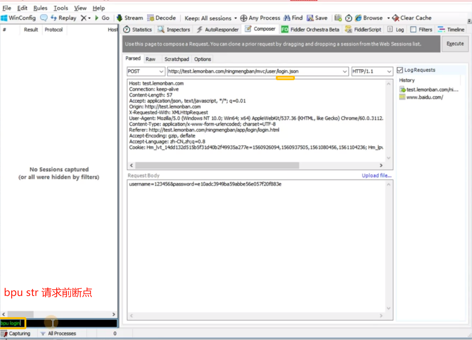This screenshot has height=340, width=472.
Task: Select the Scratchpad sub-tab
Action: point(176,59)
